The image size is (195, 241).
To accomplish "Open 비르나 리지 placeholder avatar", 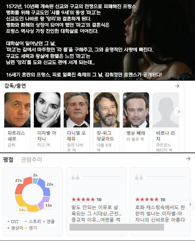I will coord(166,110).
